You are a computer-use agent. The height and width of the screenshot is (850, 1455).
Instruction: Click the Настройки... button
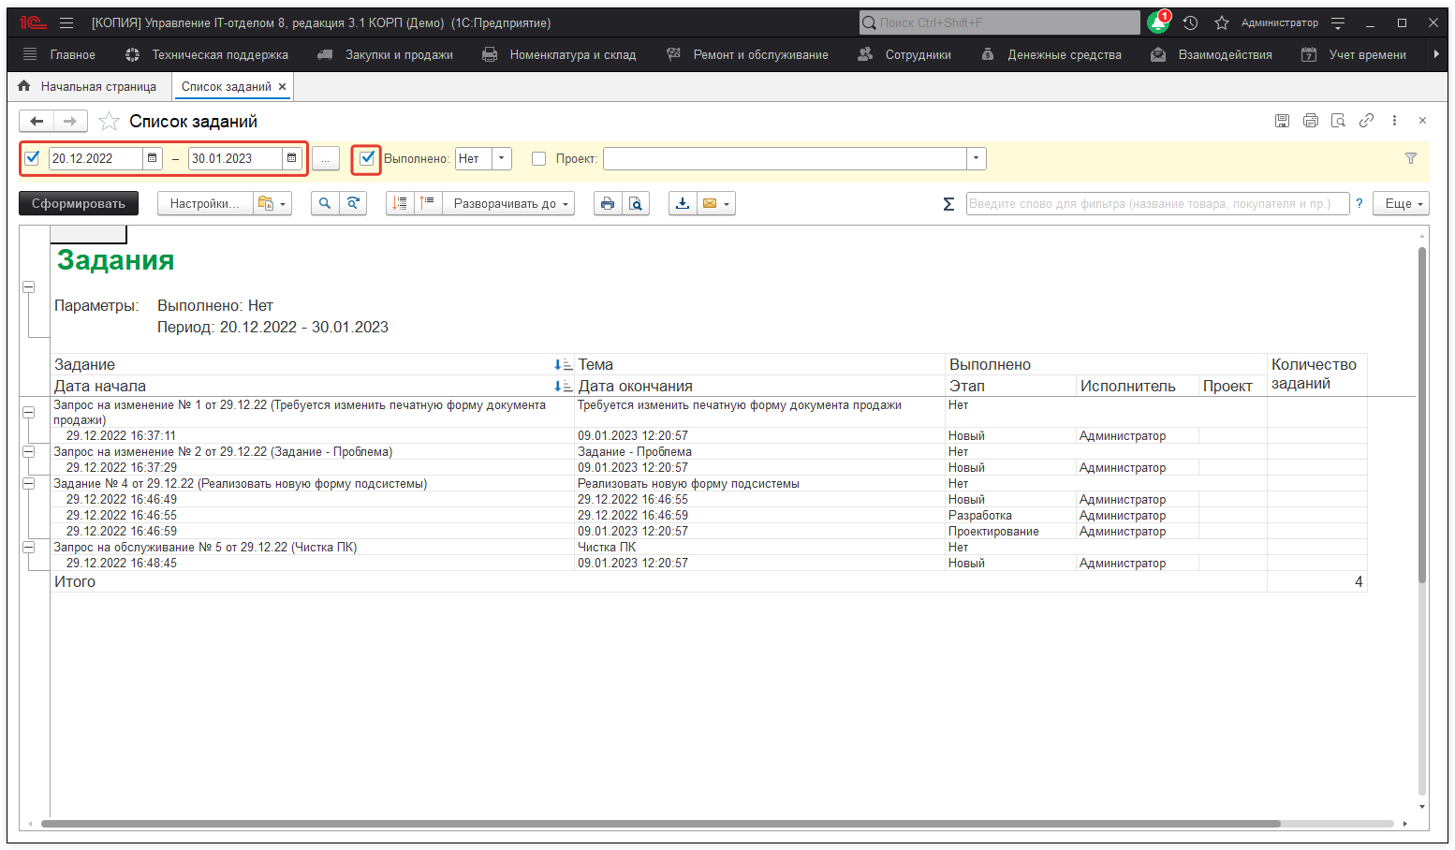tap(204, 203)
